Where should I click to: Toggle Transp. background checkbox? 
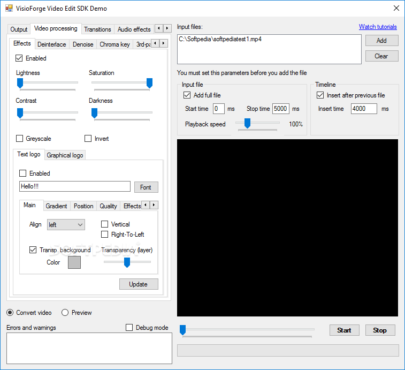pyautogui.click(x=33, y=250)
